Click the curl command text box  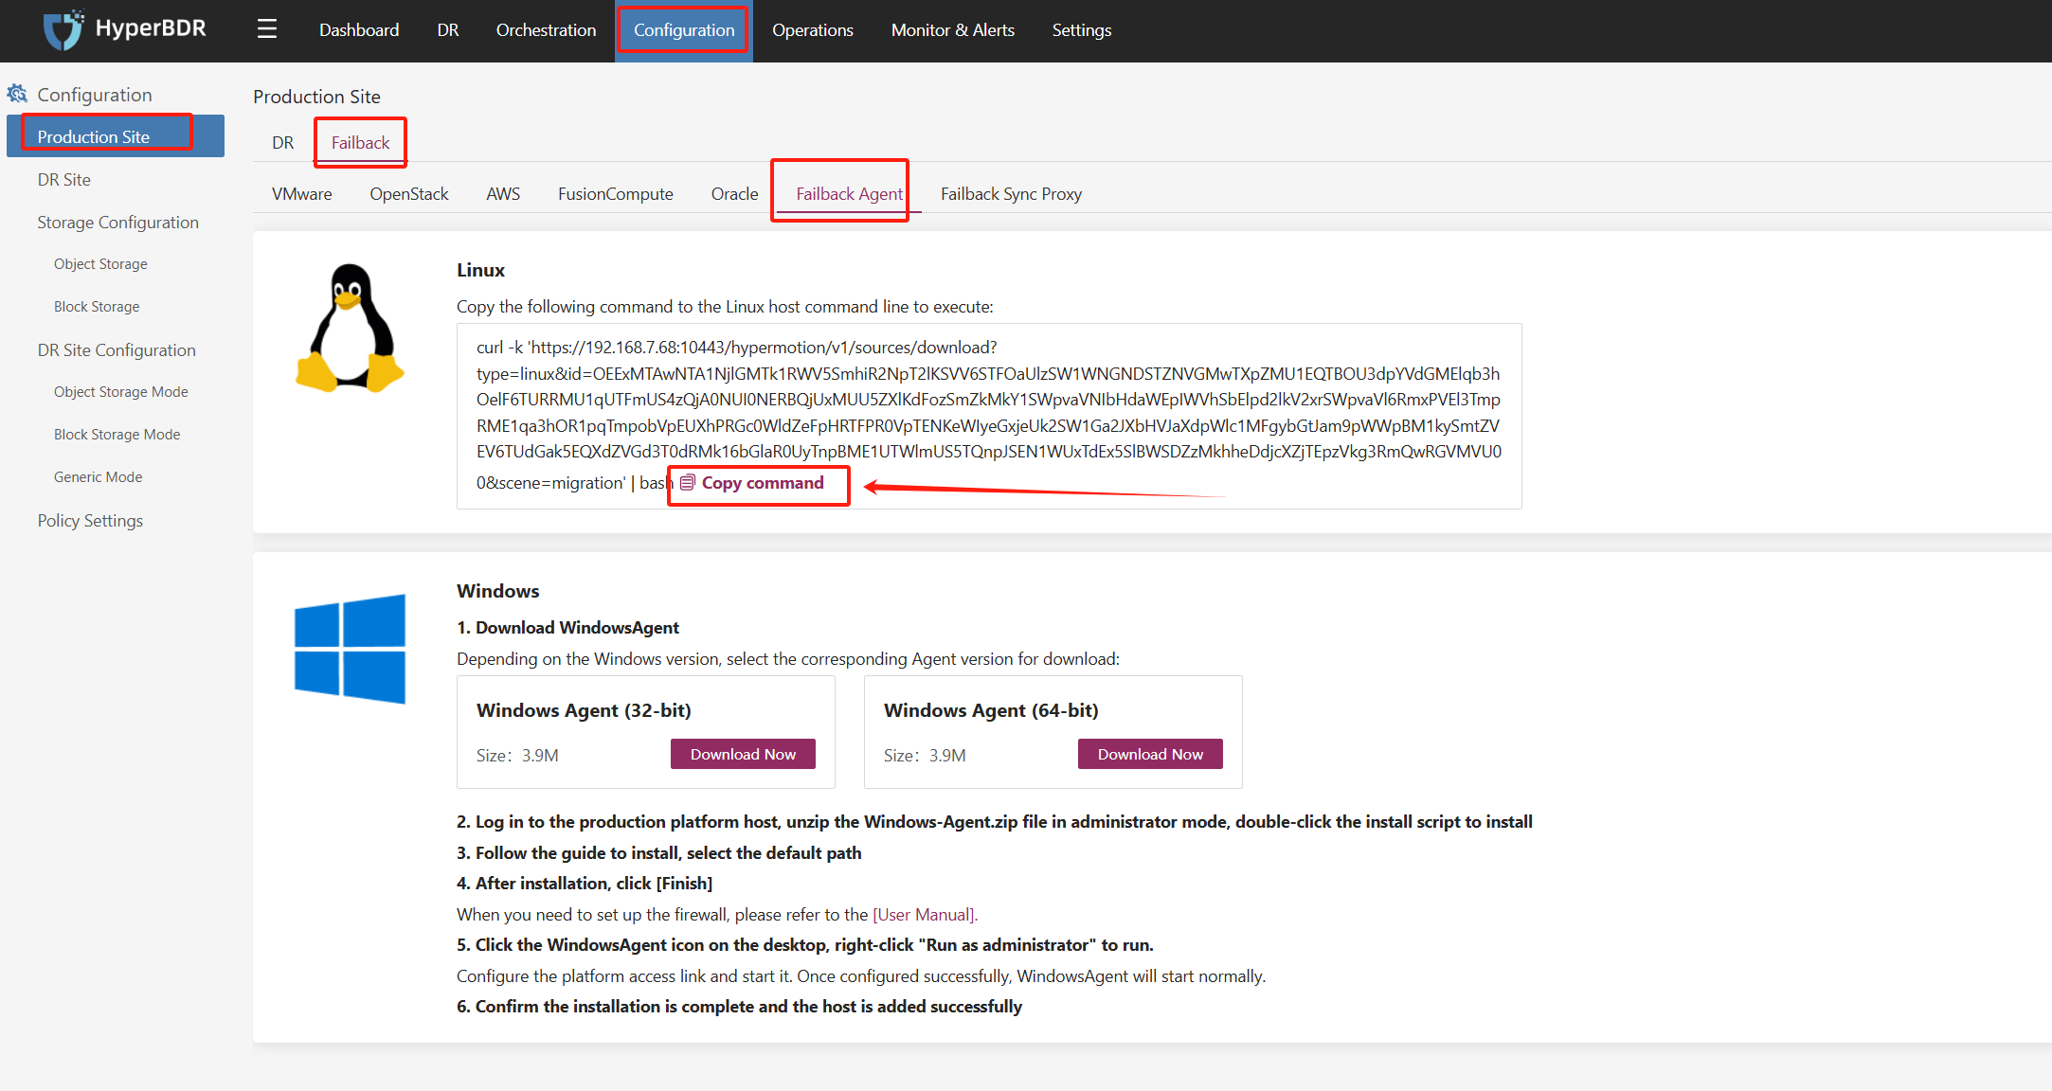(989, 416)
